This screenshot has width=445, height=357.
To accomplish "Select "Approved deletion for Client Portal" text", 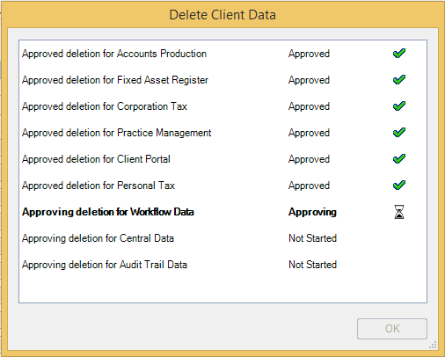I will click(x=96, y=159).
